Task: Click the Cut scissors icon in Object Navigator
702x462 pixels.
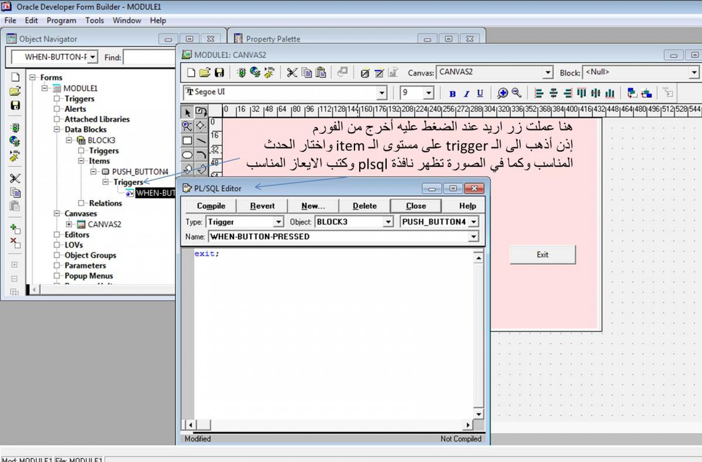Action: click(15, 178)
